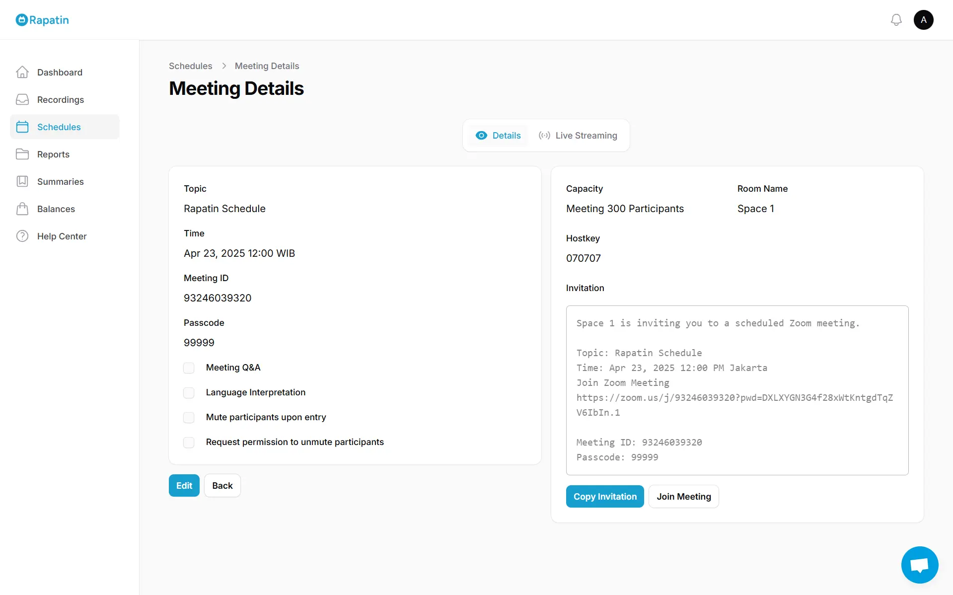Click the Balances bag icon

[22, 209]
